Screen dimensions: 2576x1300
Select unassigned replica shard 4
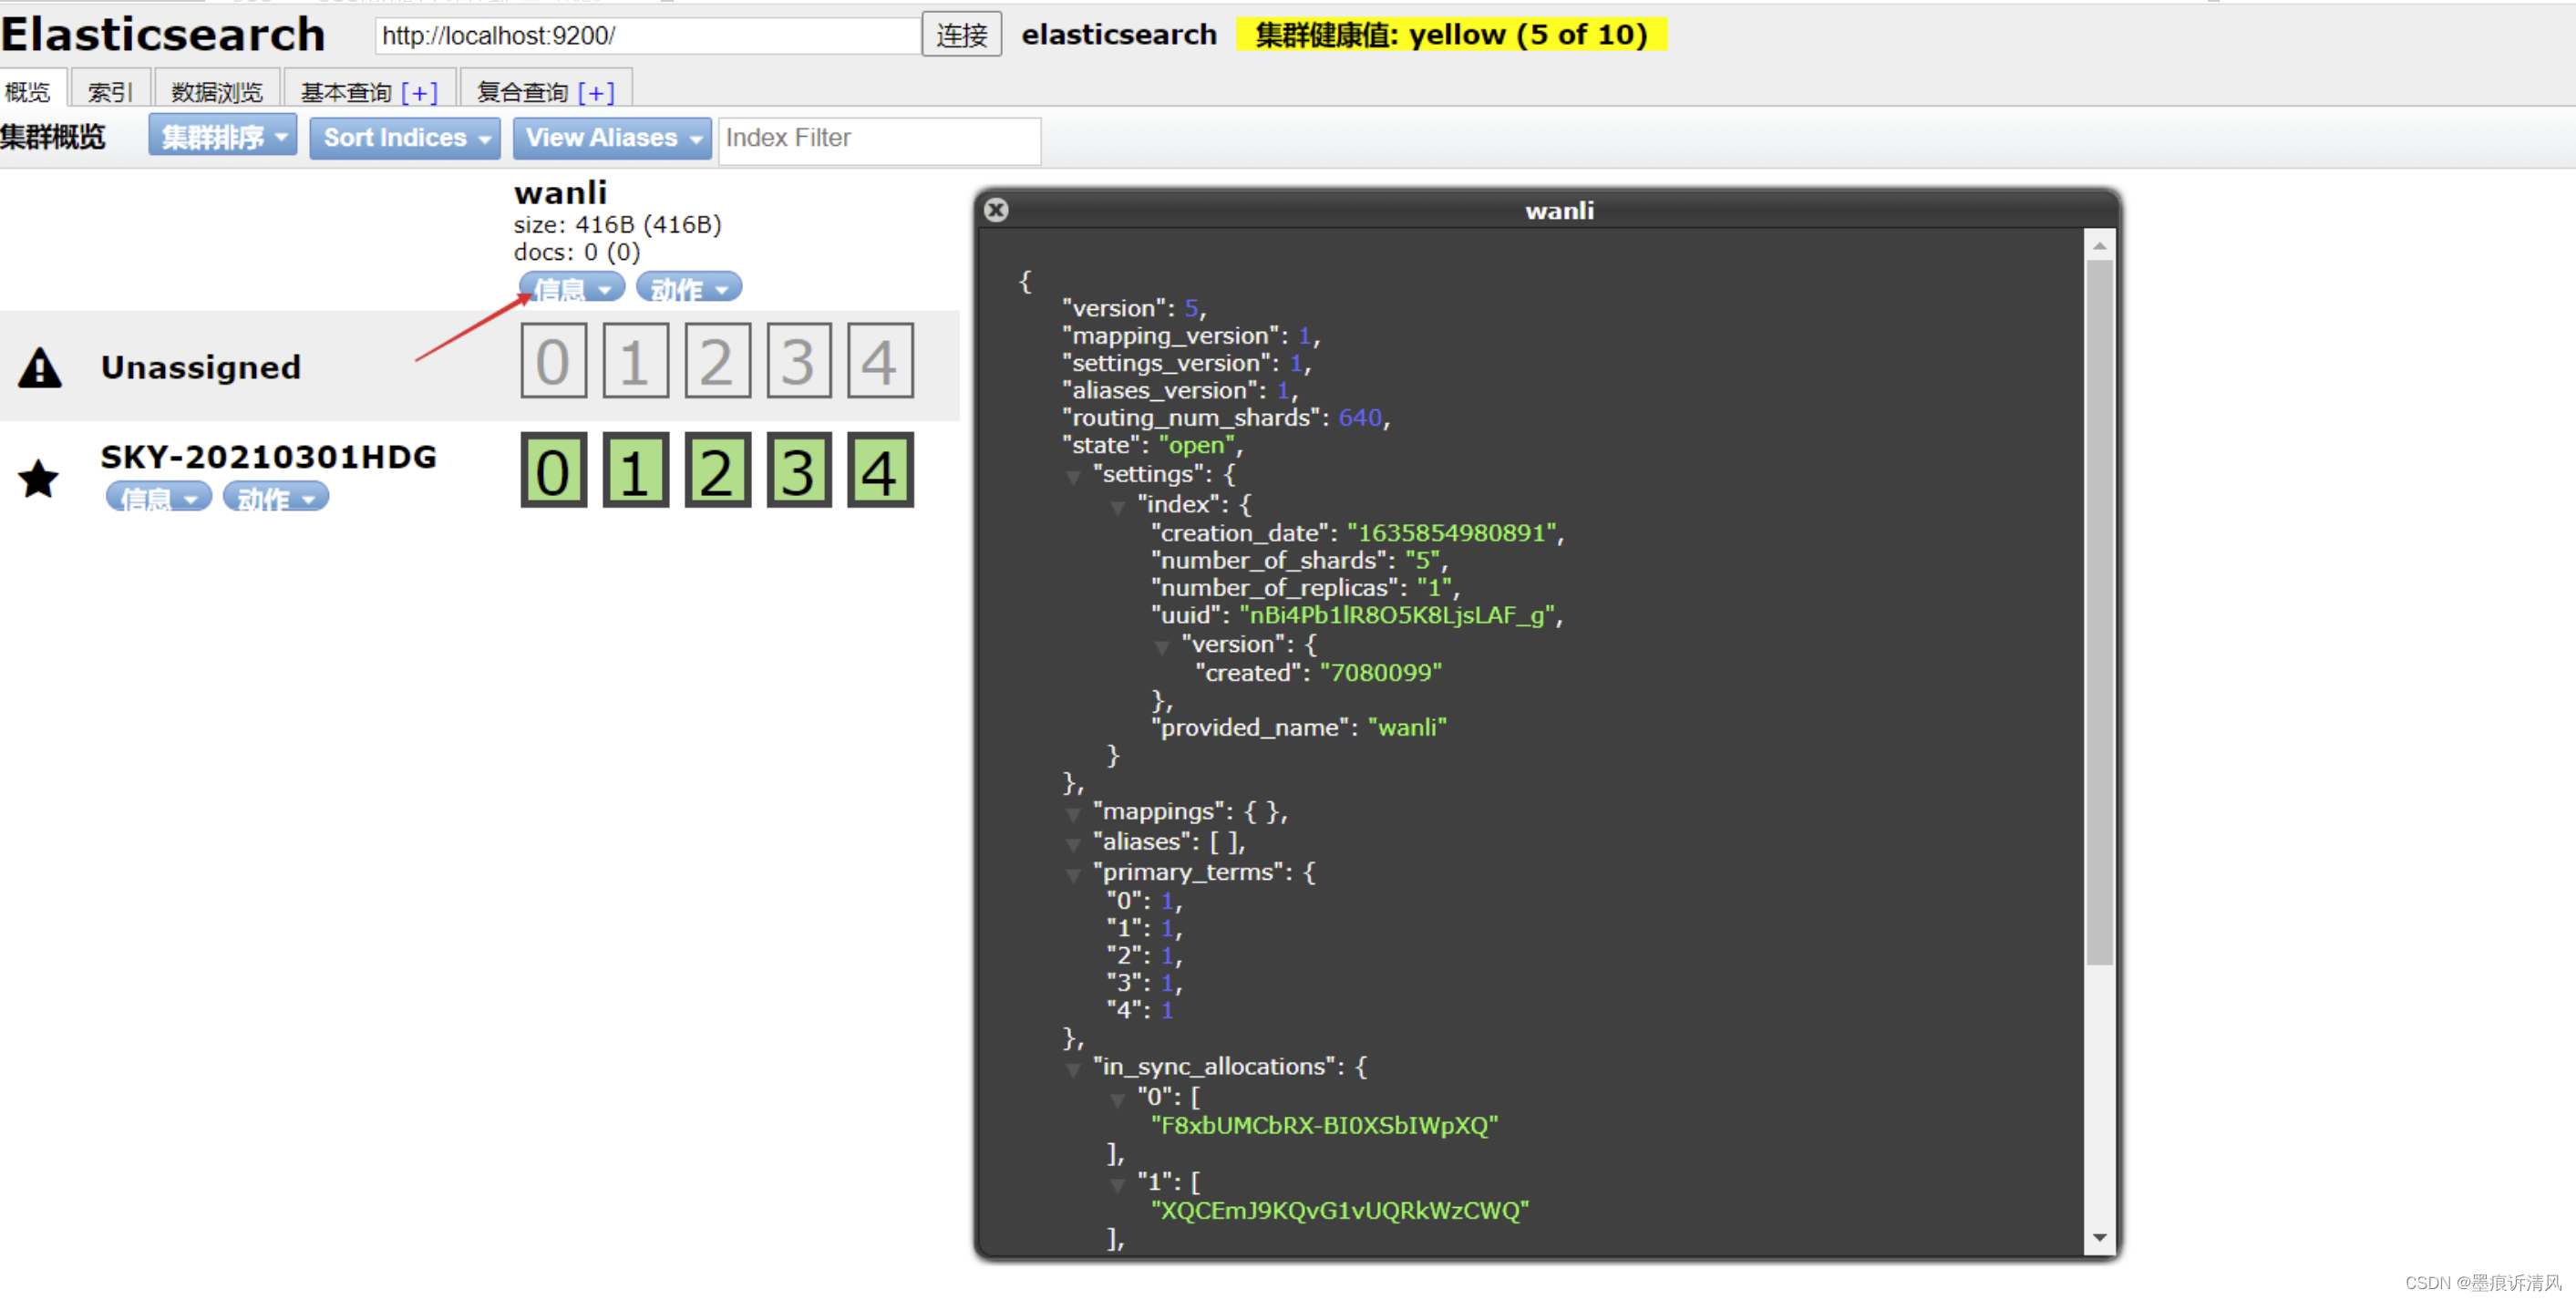tap(880, 361)
